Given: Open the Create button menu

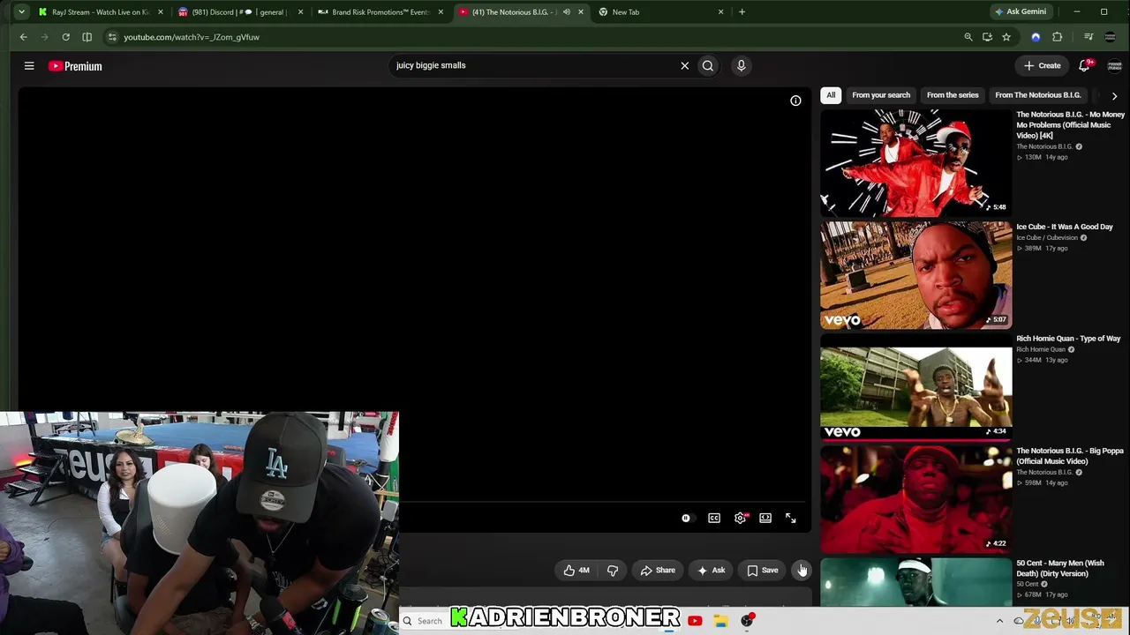Looking at the screenshot, I should point(1043,66).
